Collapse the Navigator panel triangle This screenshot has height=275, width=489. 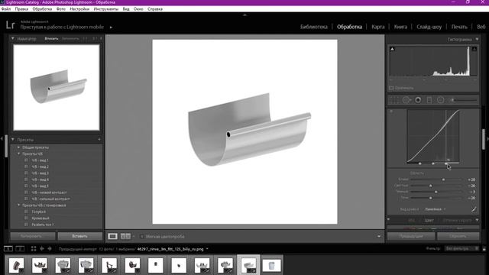(13, 38)
